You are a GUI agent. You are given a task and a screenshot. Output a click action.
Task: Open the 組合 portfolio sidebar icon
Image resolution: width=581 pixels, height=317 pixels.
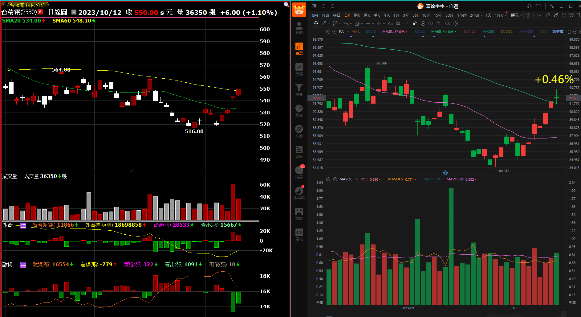[x=299, y=110]
